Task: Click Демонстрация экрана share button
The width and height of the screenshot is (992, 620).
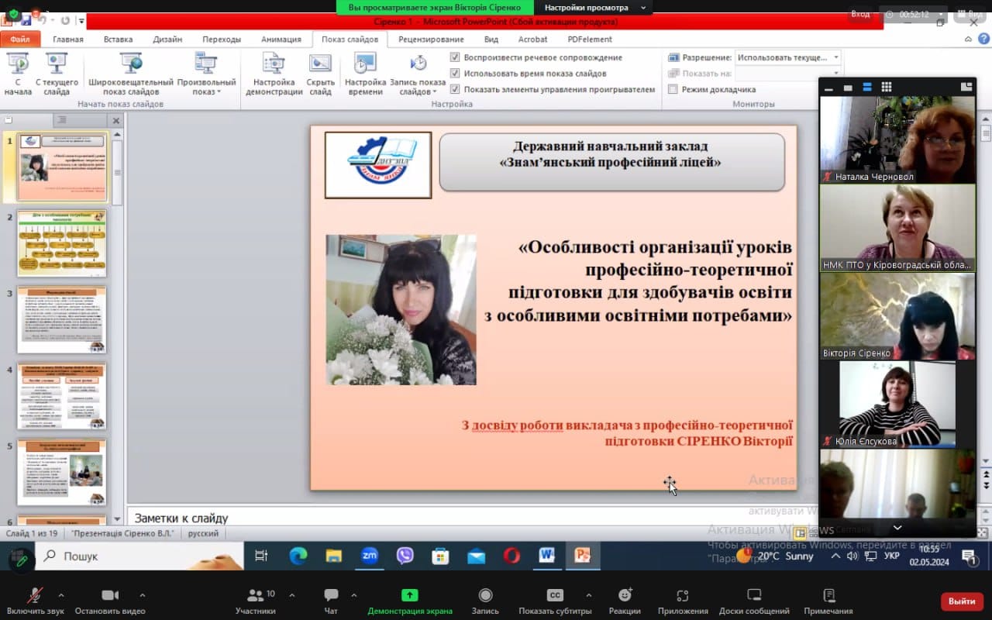Action: (x=409, y=601)
